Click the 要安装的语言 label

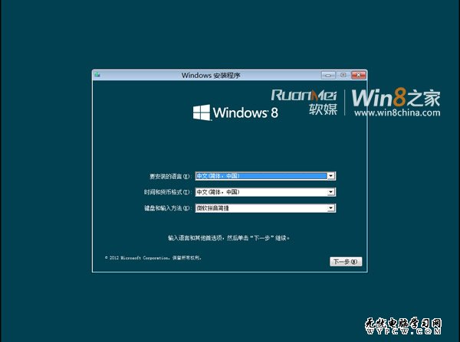[x=170, y=176]
